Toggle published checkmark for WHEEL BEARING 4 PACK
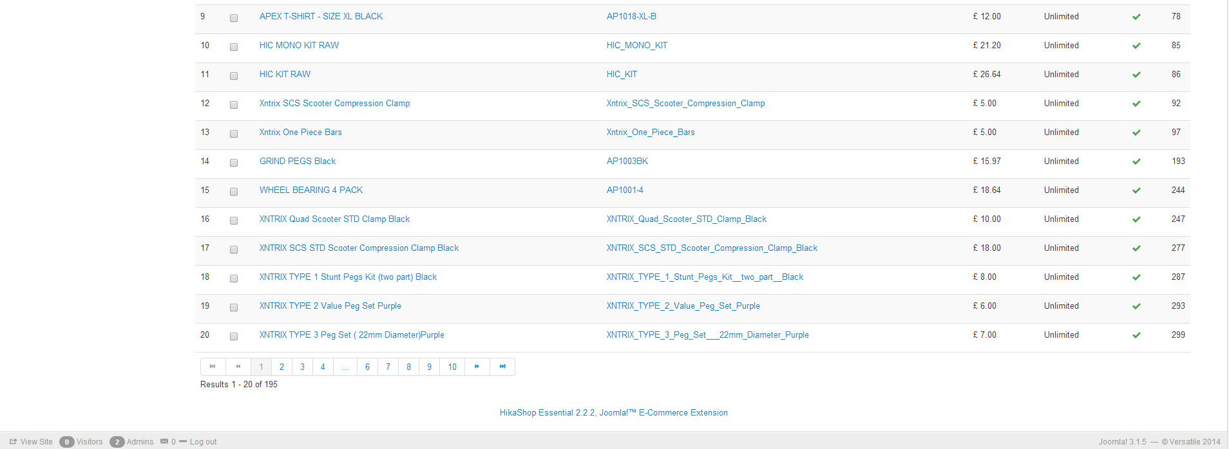1229x449 pixels. [1136, 190]
